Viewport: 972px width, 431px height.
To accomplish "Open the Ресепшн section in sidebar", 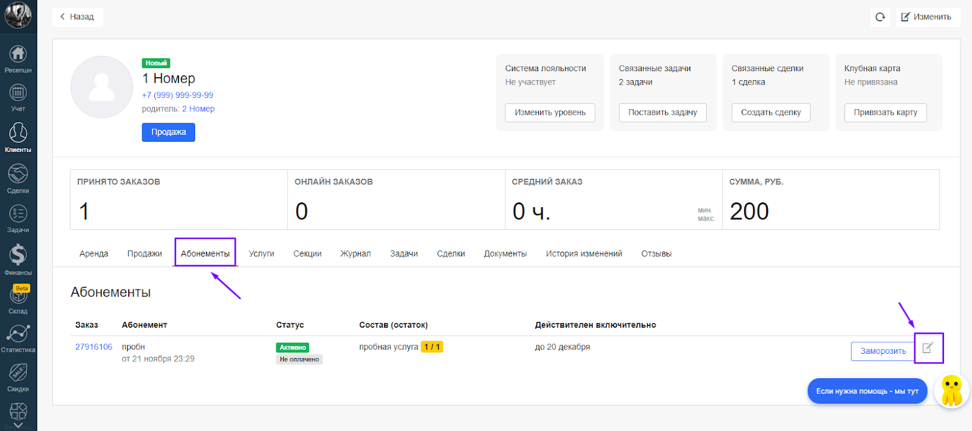I will point(18,58).
